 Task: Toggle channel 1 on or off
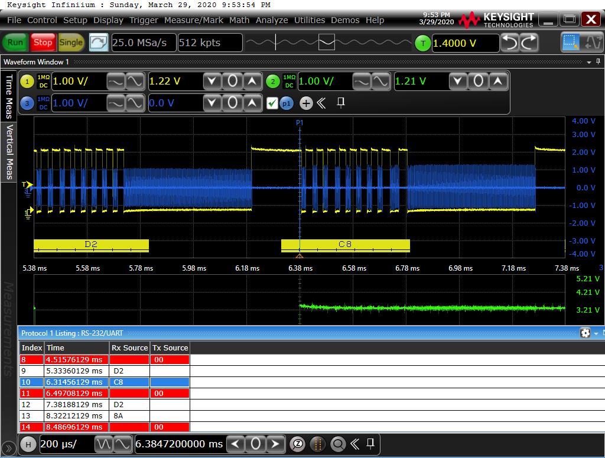(27, 82)
